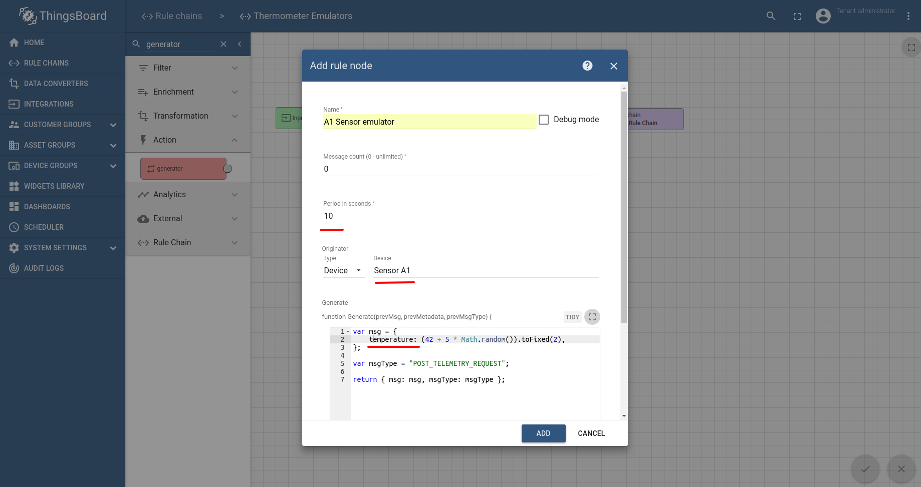Select the Rule Chain node on canvas

coord(655,119)
